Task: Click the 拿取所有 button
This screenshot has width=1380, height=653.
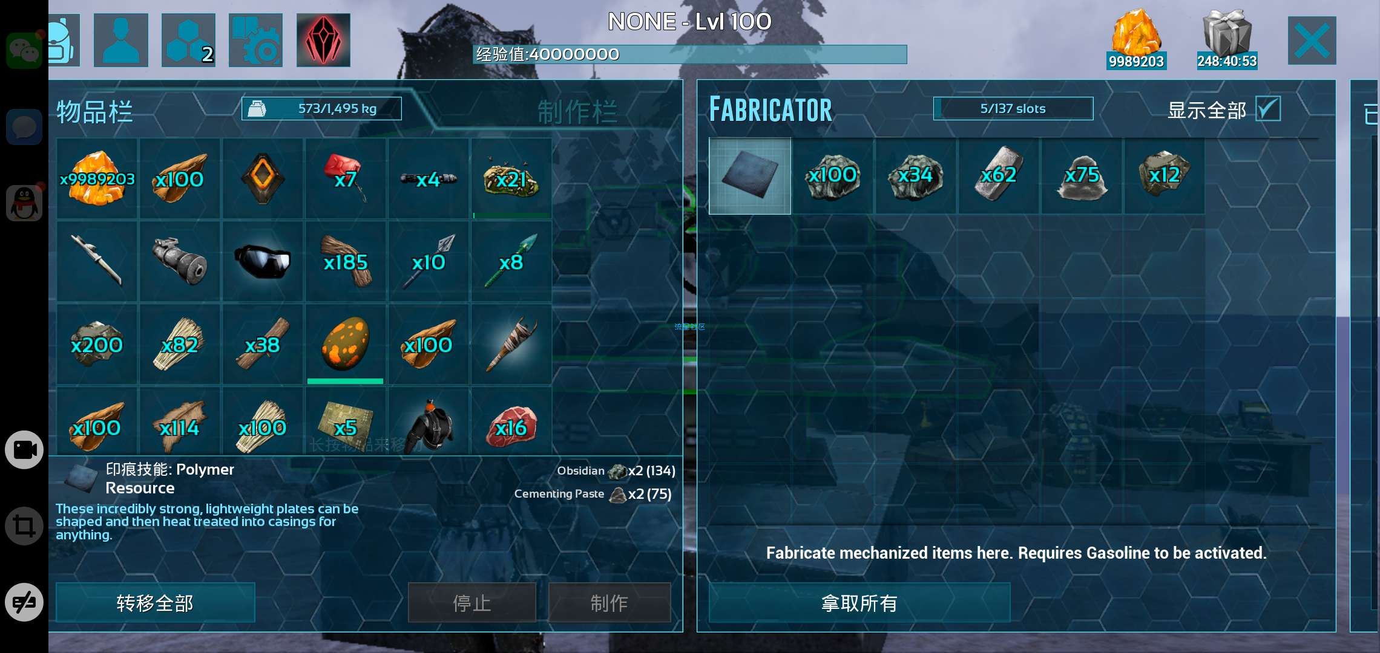Action: tap(859, 603)
